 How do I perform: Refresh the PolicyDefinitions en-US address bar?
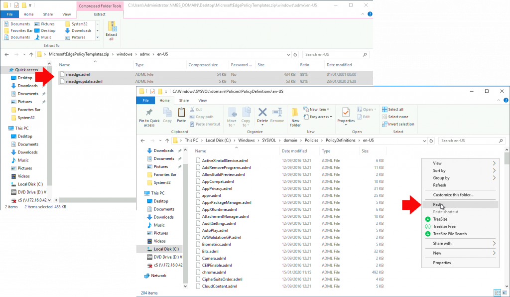pos(431,141)
